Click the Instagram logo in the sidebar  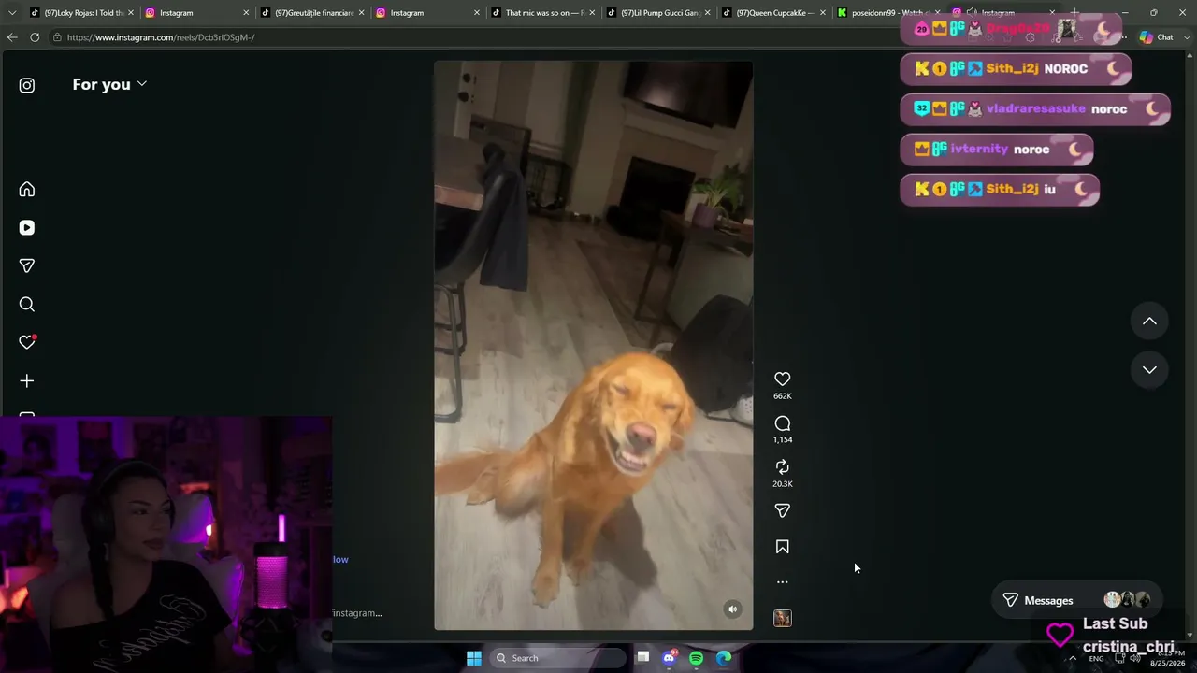coord(27,85)
